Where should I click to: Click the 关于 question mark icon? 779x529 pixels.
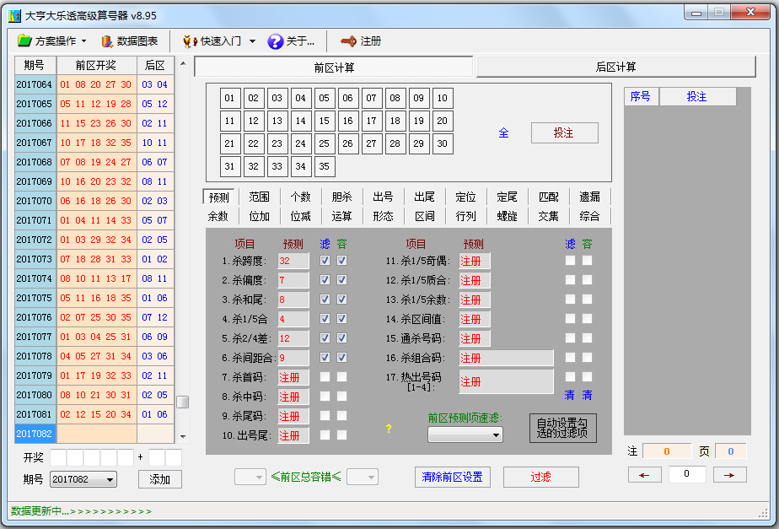pyautogui.click(x=275, y=41)
